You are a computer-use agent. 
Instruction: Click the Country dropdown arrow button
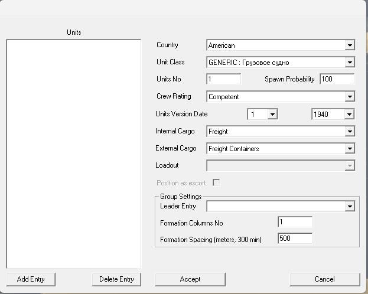[x=350, y=45]
